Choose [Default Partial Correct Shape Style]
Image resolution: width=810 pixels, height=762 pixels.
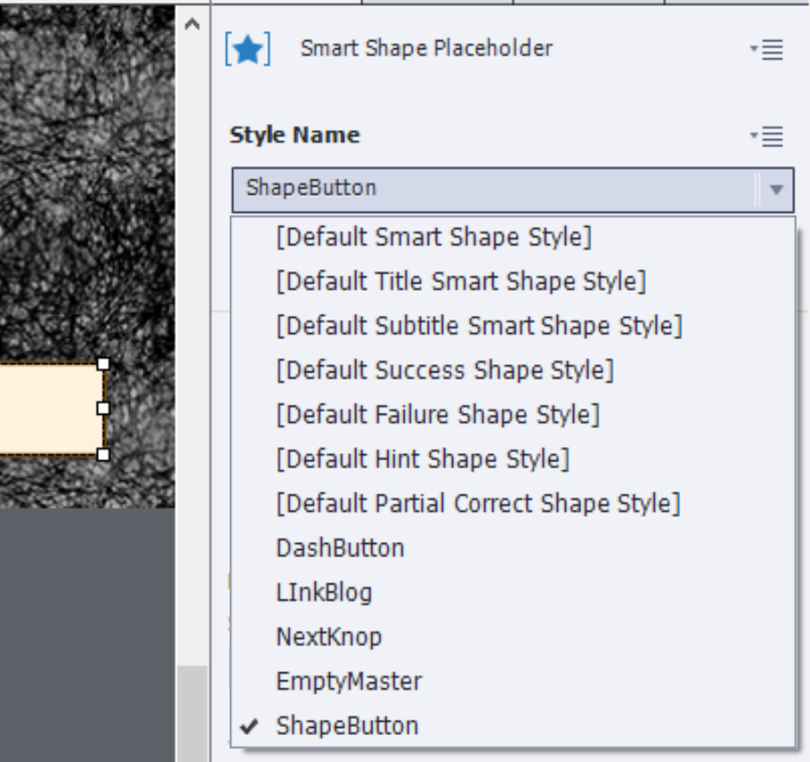click(478, 503)
